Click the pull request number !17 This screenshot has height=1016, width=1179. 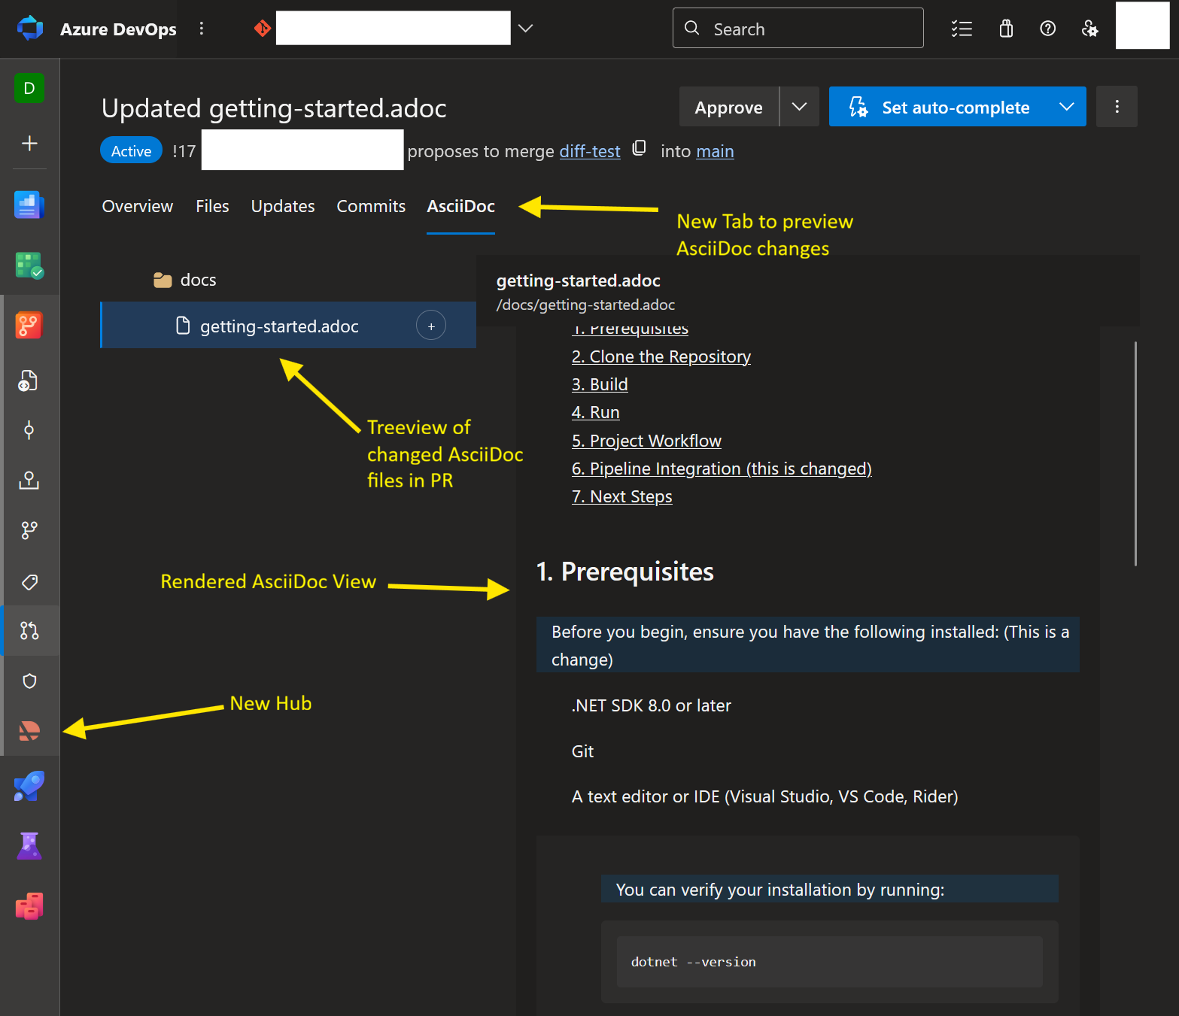pos(184,151)
